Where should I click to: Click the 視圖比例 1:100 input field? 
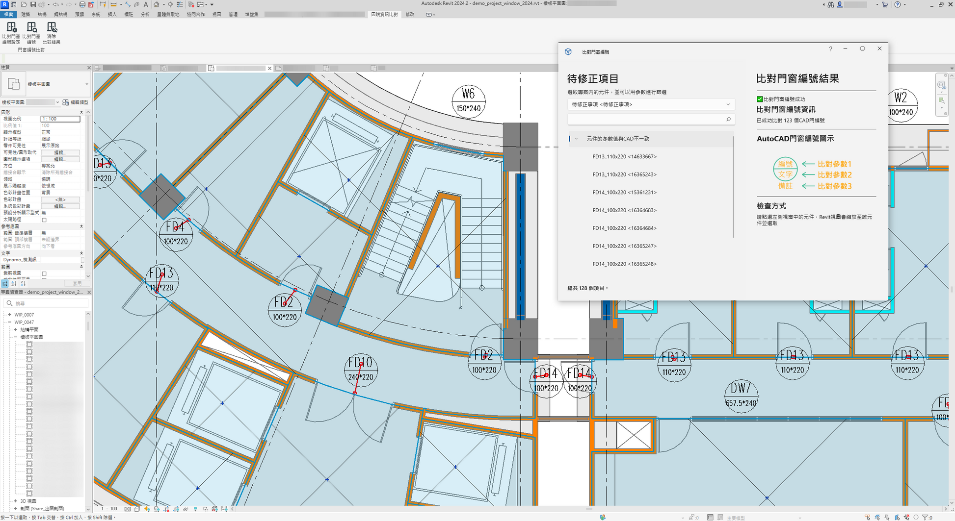60,119
